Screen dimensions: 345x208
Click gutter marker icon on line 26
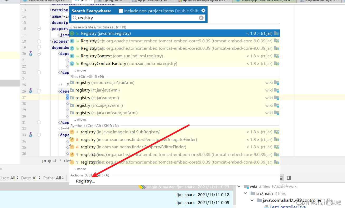pyautogui.click(x=31, y=91)
